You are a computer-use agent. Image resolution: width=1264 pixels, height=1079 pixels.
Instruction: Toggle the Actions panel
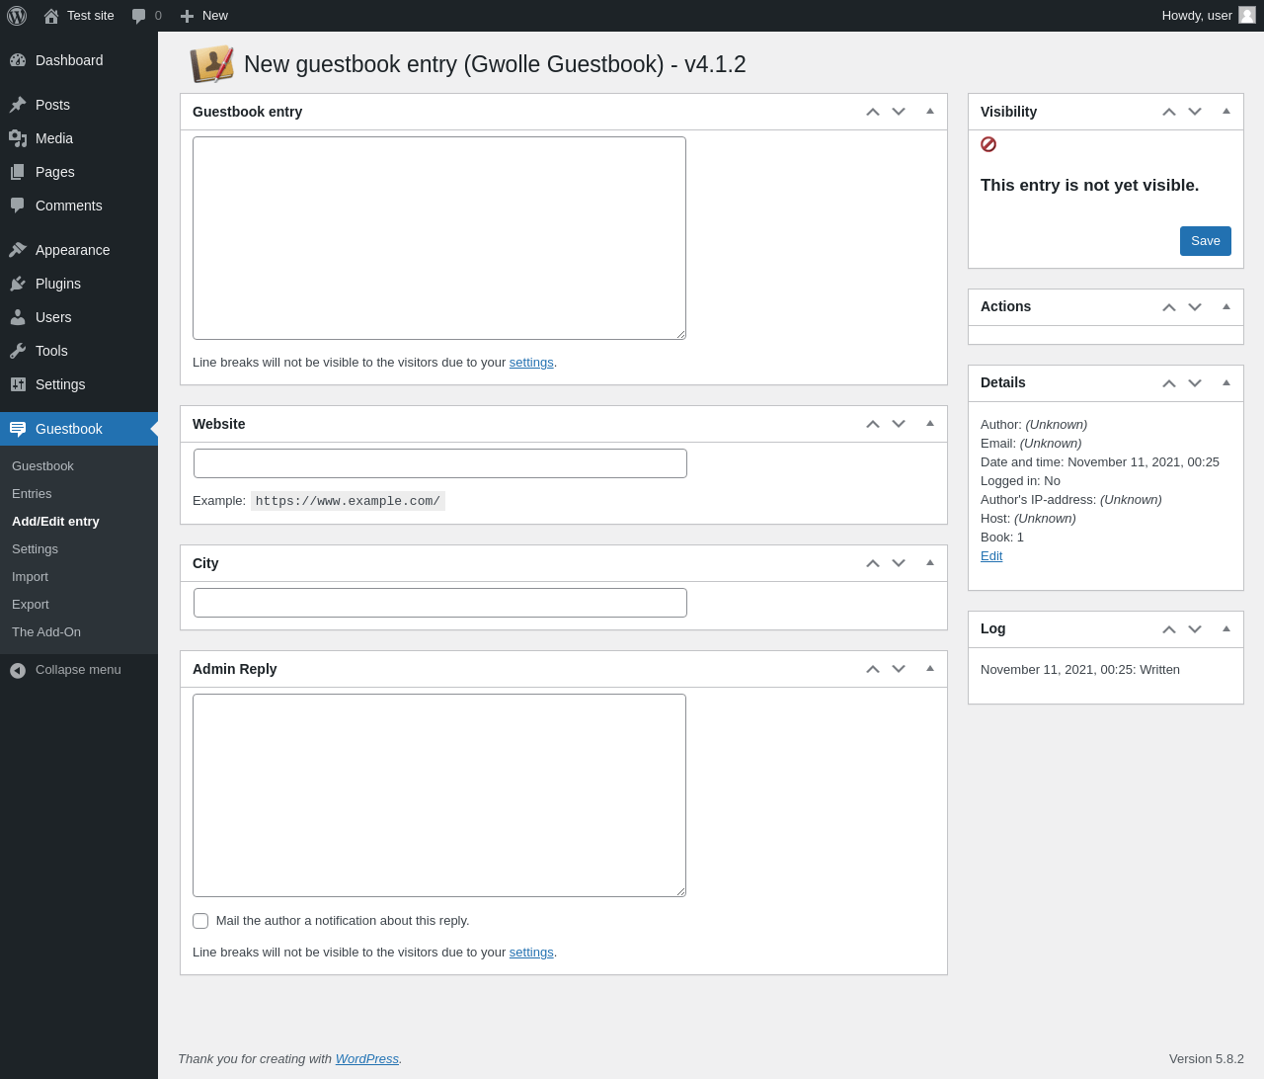coord(1226,307)
